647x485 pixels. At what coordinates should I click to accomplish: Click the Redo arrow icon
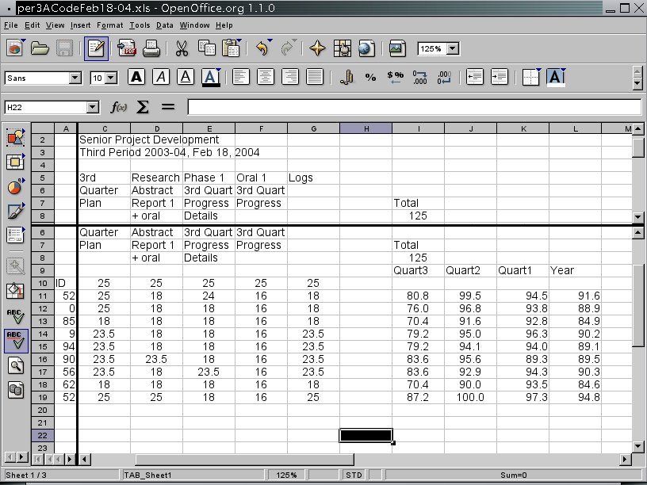288,48
